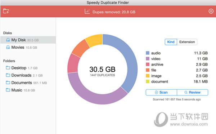Select My Disk in the sidebar

(x=28, y=40)
